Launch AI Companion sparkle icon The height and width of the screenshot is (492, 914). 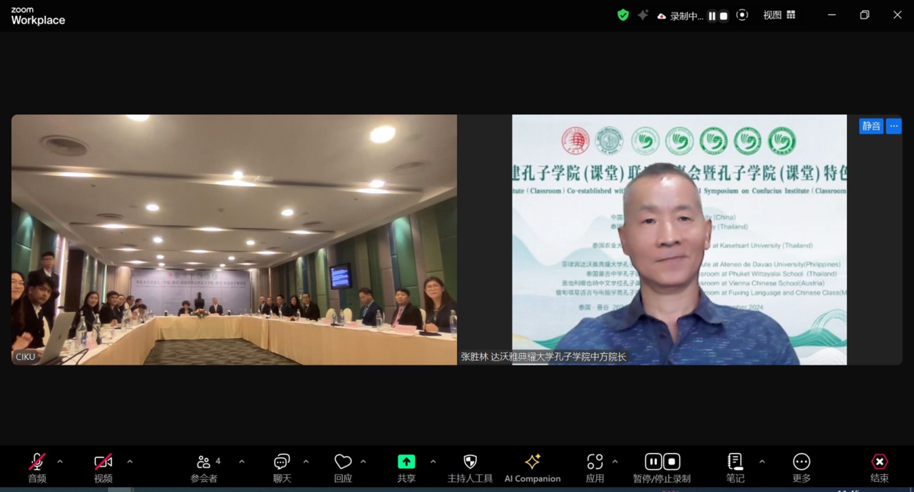532,462
